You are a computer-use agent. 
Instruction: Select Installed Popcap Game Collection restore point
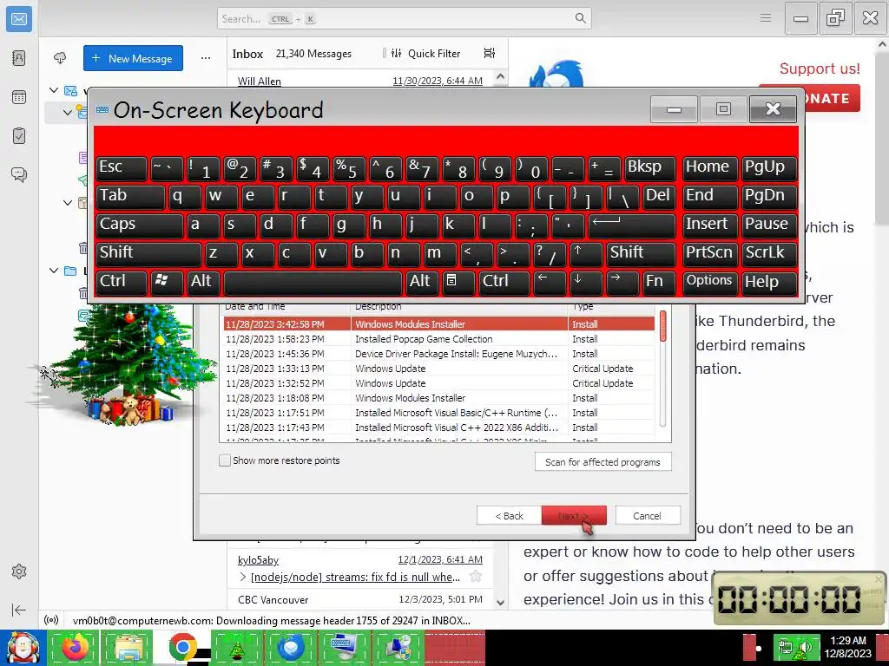(x=437, y=339)
